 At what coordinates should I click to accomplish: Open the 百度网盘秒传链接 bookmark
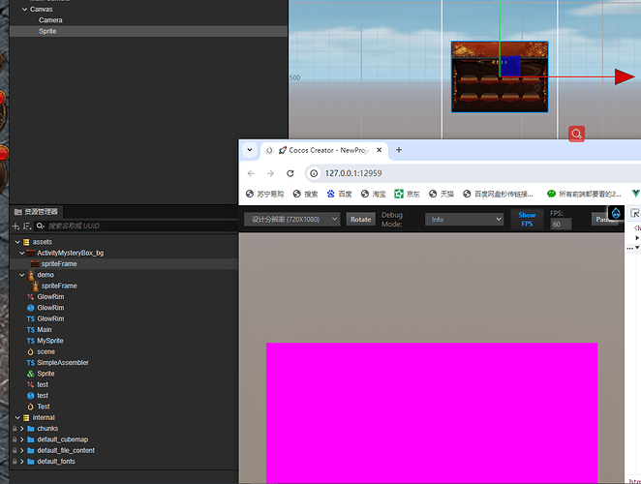tap(498, 194)
